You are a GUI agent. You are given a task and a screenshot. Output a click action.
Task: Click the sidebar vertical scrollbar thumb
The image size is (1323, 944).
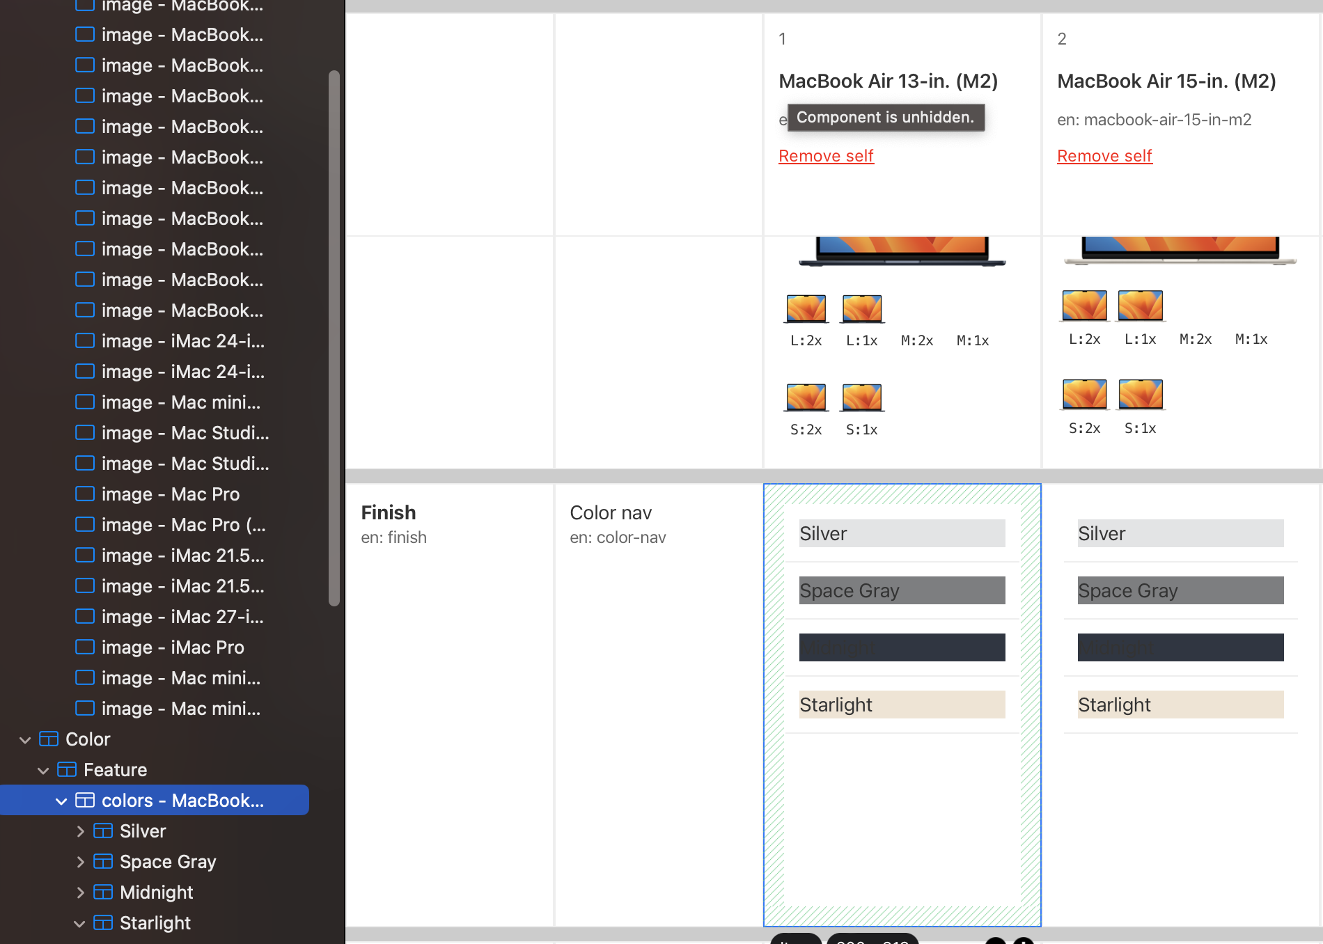click(334, 338)
